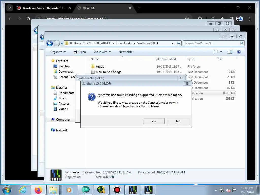This screenshot has width=260, height=195.
Task: Toggle the preview pane icon
Action: (x=230, y=52)
